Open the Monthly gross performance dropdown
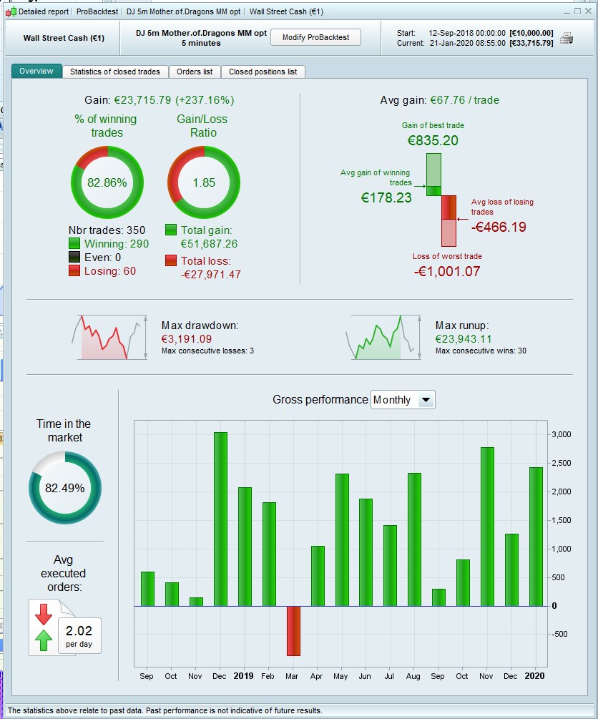Image resolution: width=598 pixels, height=719 pixels. (x=403, y=400)
